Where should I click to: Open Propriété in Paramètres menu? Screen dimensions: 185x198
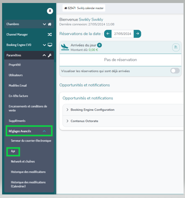(15, 65)
